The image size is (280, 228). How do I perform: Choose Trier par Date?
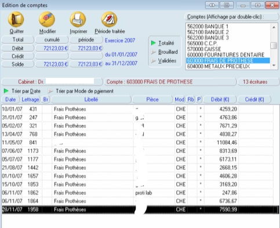(x=22, y=91)
